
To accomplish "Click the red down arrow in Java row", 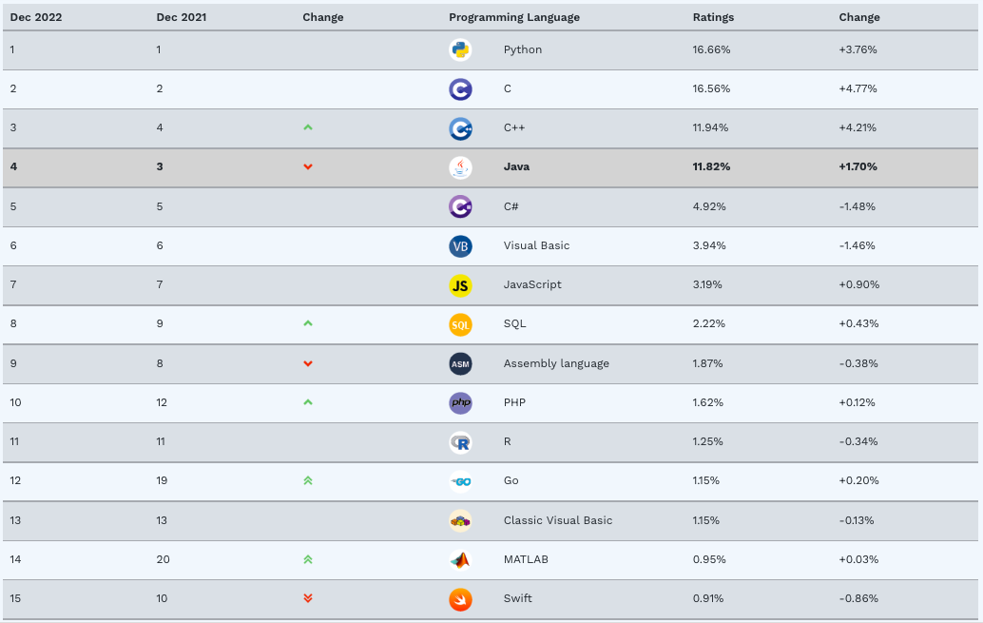I will click(308, 167).
